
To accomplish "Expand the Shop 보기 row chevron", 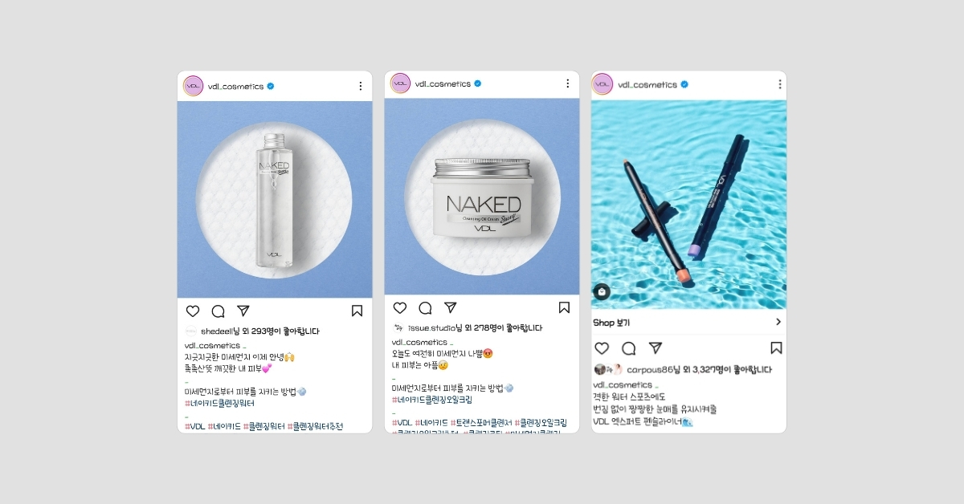I will coord(778,322).
